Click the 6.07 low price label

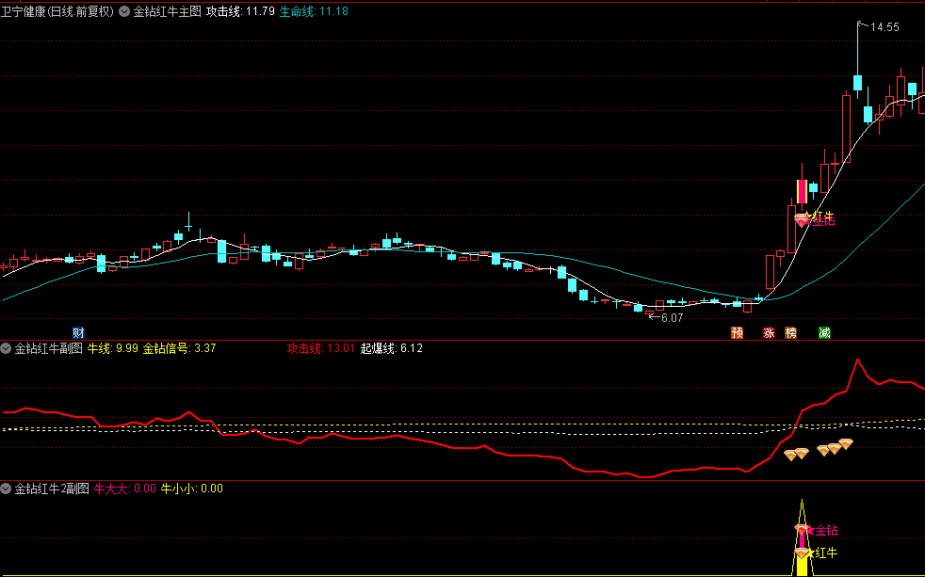coord(672,318)
